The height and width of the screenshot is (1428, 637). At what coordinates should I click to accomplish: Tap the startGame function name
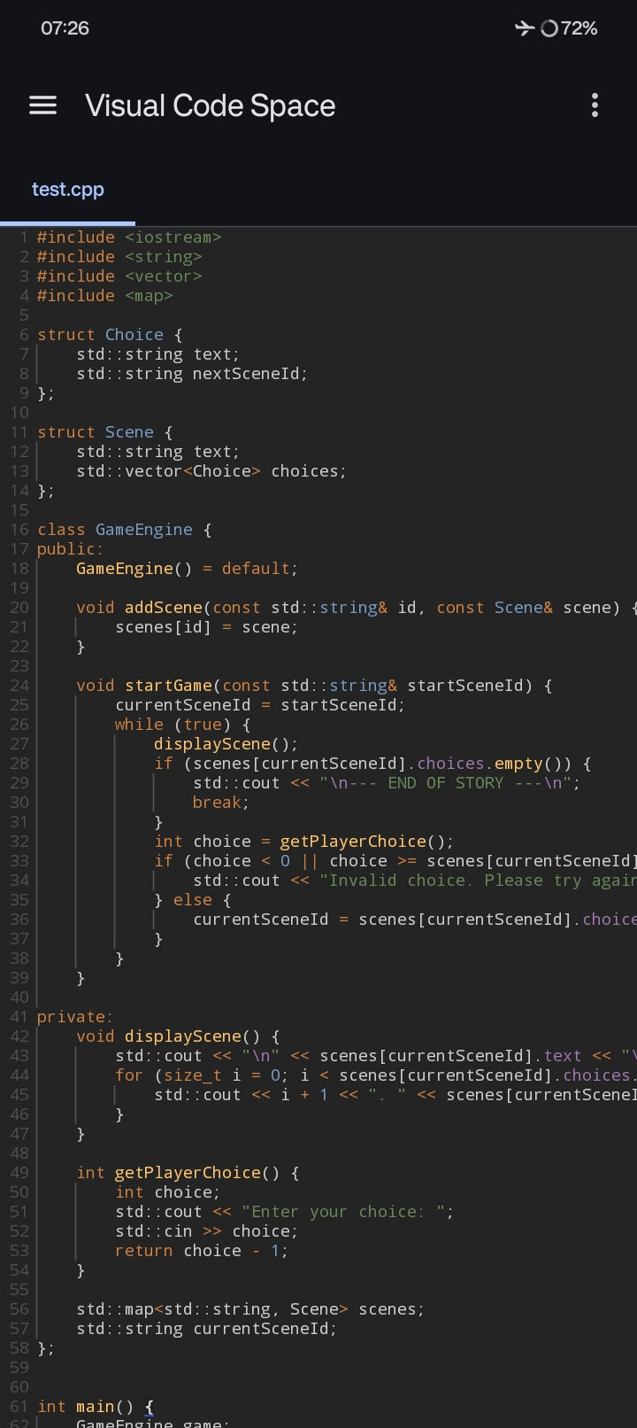[168, 686]
